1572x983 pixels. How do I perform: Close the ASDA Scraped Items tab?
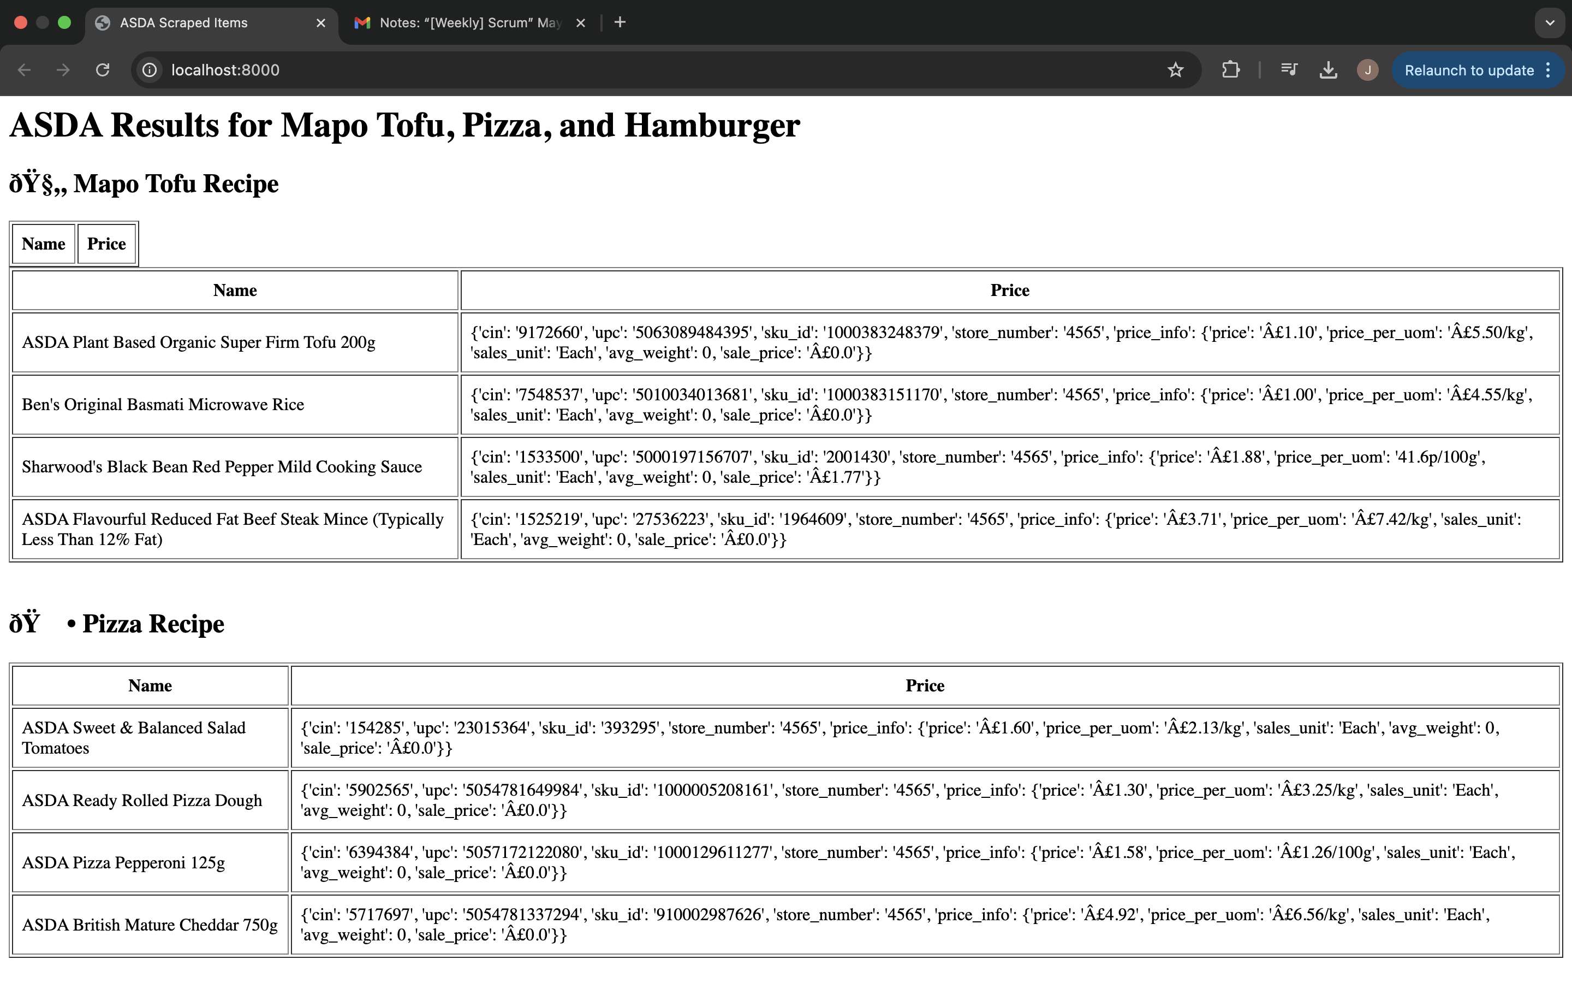[x=321, y=23]
